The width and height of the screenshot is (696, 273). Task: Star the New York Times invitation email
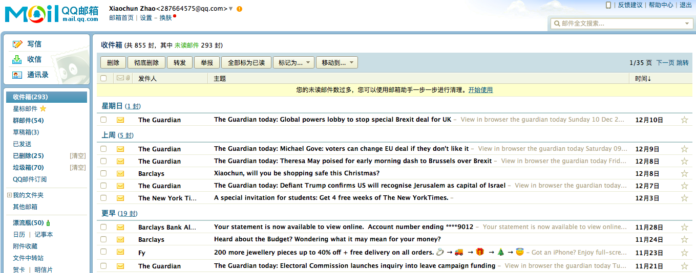[x=684, y=198]
